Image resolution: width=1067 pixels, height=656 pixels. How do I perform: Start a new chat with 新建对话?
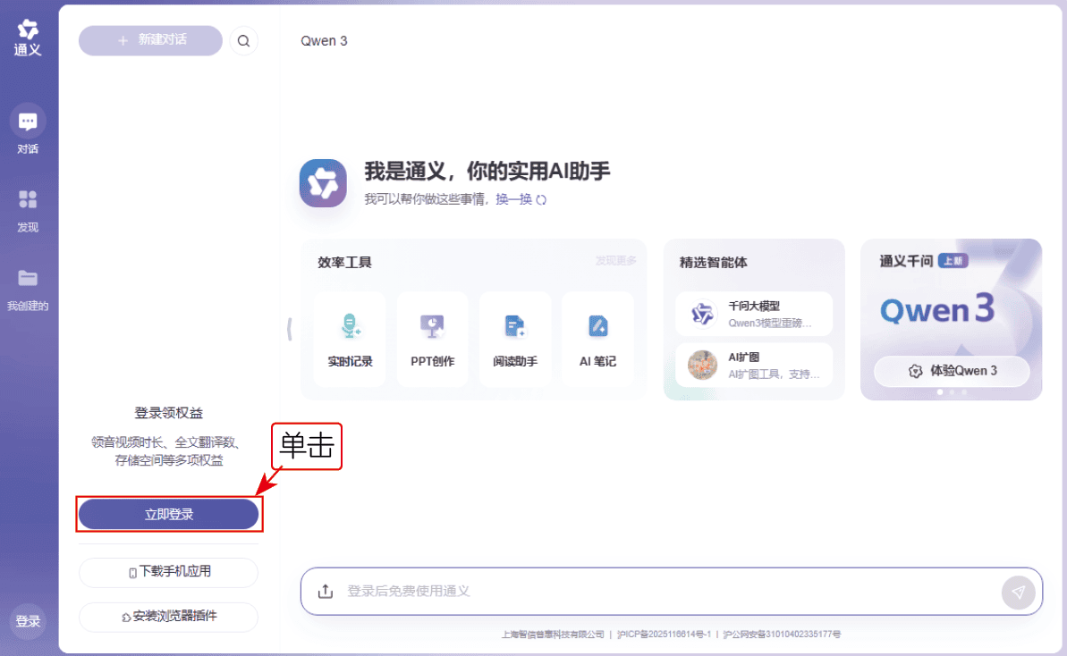150,40
